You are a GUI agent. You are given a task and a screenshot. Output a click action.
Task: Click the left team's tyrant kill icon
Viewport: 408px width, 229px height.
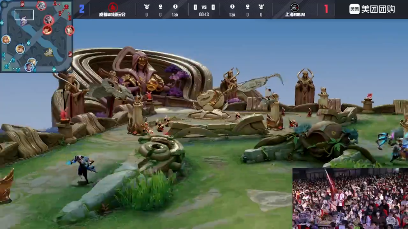point(147,7)
